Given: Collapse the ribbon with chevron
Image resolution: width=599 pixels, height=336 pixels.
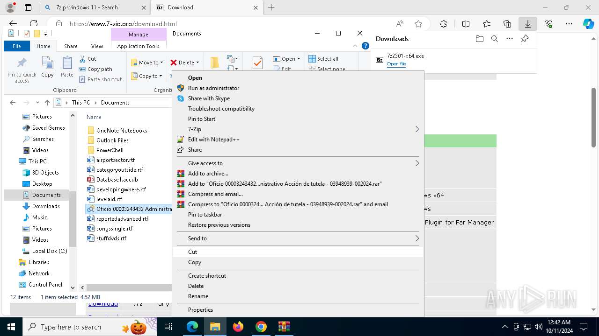Looking at the screenshot, I should 356,46.
